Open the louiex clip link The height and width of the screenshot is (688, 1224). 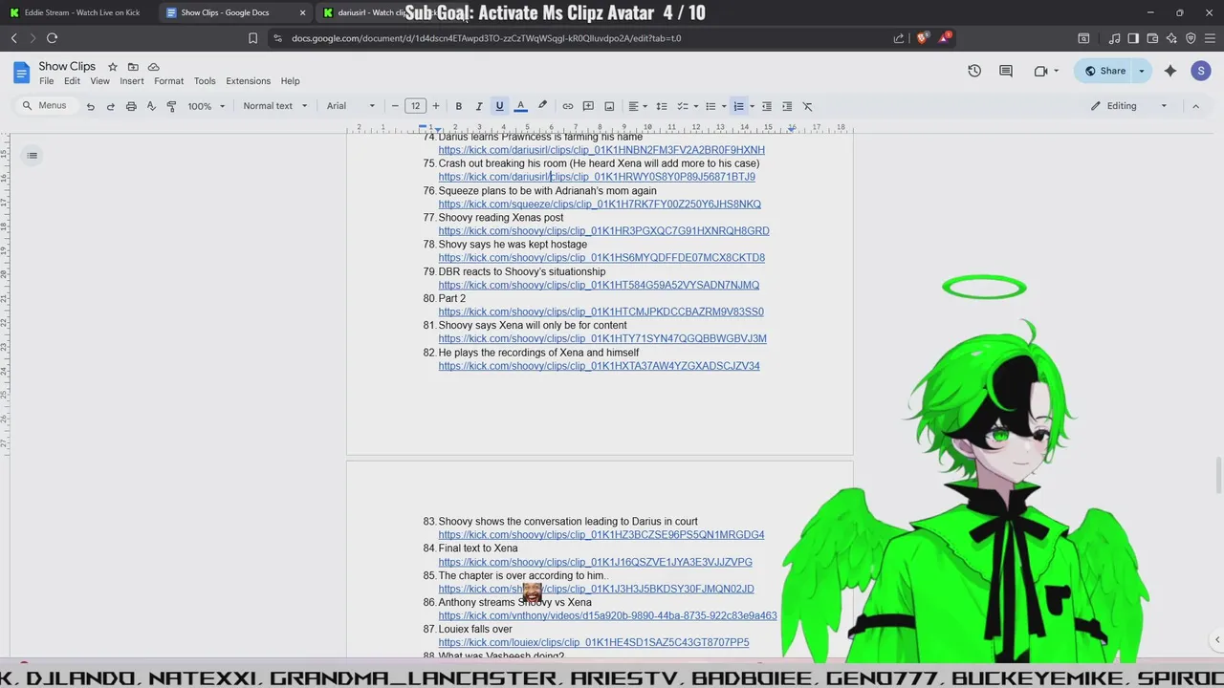[593, 642]
